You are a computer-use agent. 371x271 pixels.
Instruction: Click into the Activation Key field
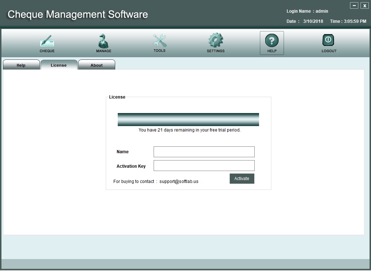point(204,166)
